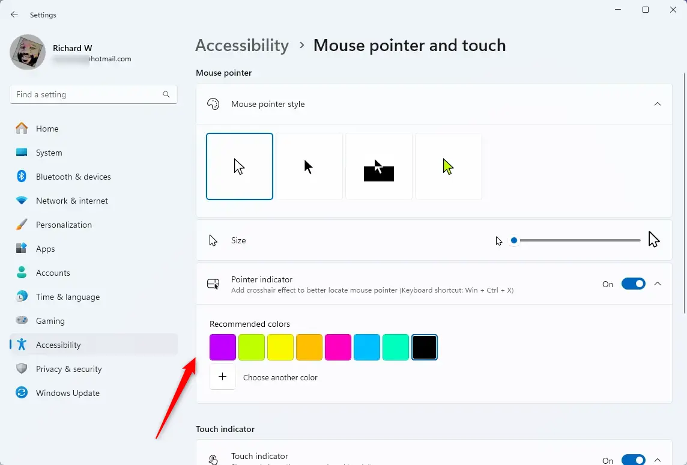Open Time & language settings
The image size is (687, 465).
93,297
